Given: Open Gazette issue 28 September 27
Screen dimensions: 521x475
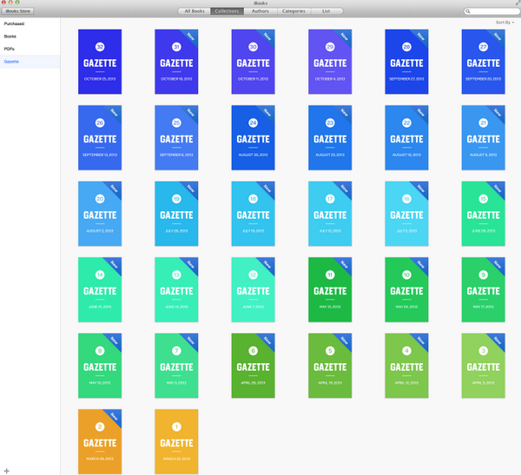Looking at the screenshot, I should pos(406,62).
